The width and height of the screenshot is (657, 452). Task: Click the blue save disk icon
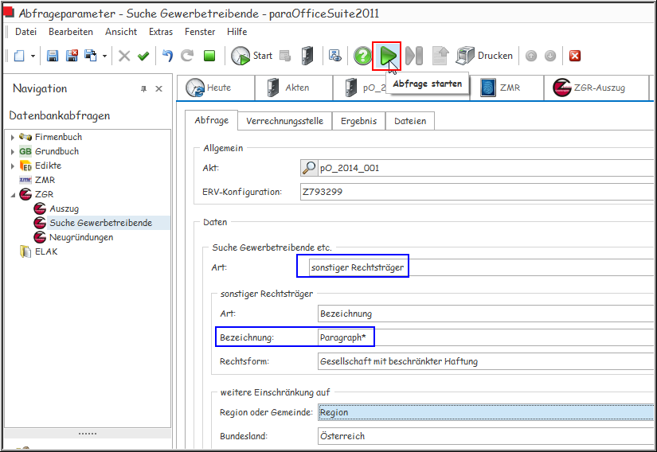coord(53,56)
